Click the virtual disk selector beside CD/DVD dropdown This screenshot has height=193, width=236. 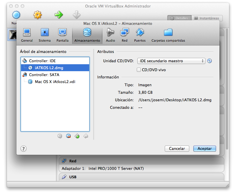click(x=209, y=61)
